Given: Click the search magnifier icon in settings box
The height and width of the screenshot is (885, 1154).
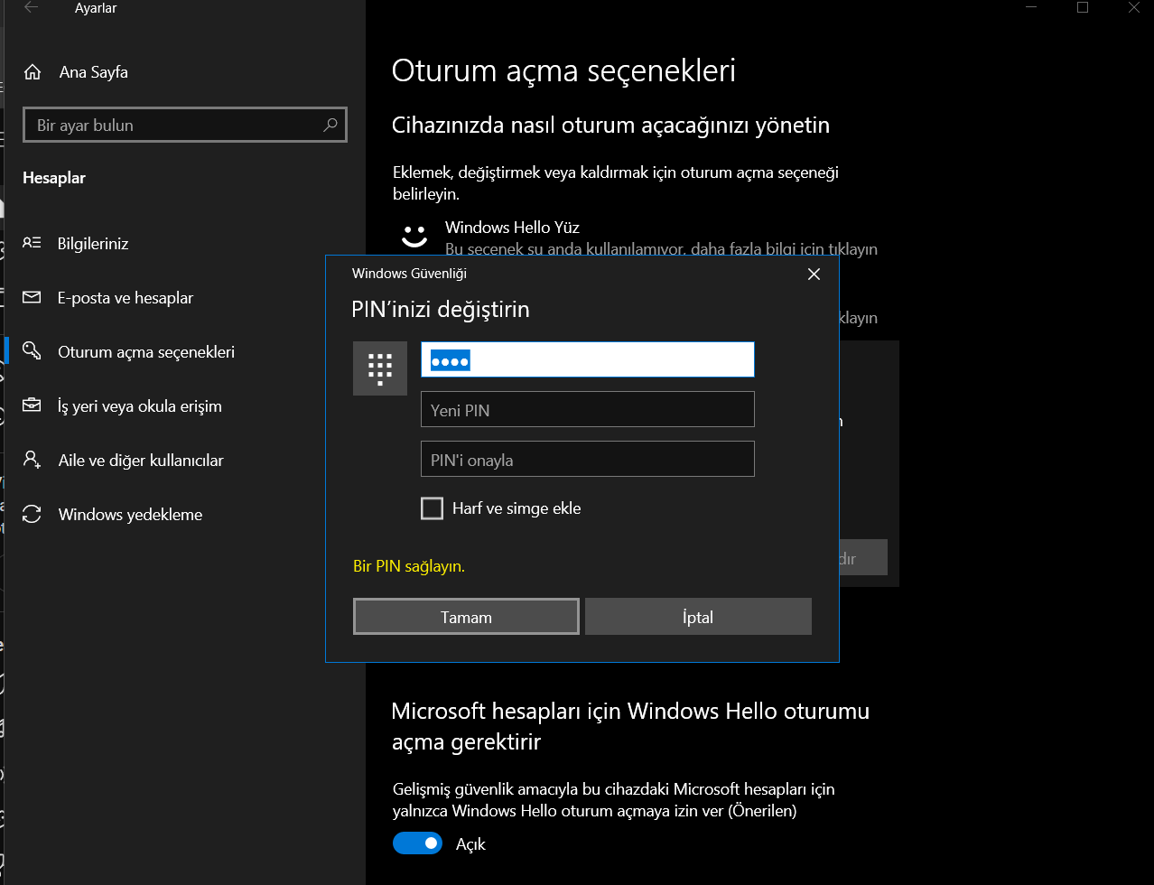Looking at the screenshot, I should (x=330, y=125).
